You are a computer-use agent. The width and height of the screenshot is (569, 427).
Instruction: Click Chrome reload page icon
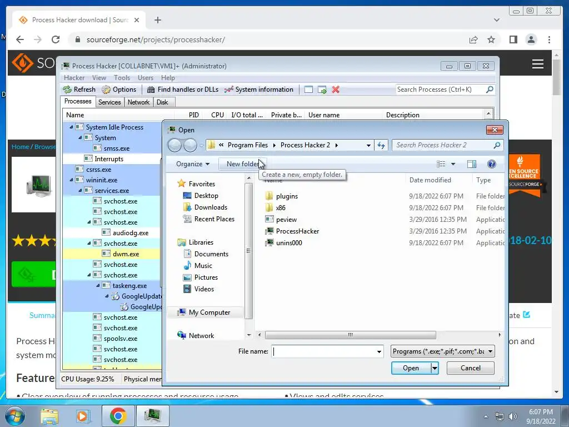[55, 39]
